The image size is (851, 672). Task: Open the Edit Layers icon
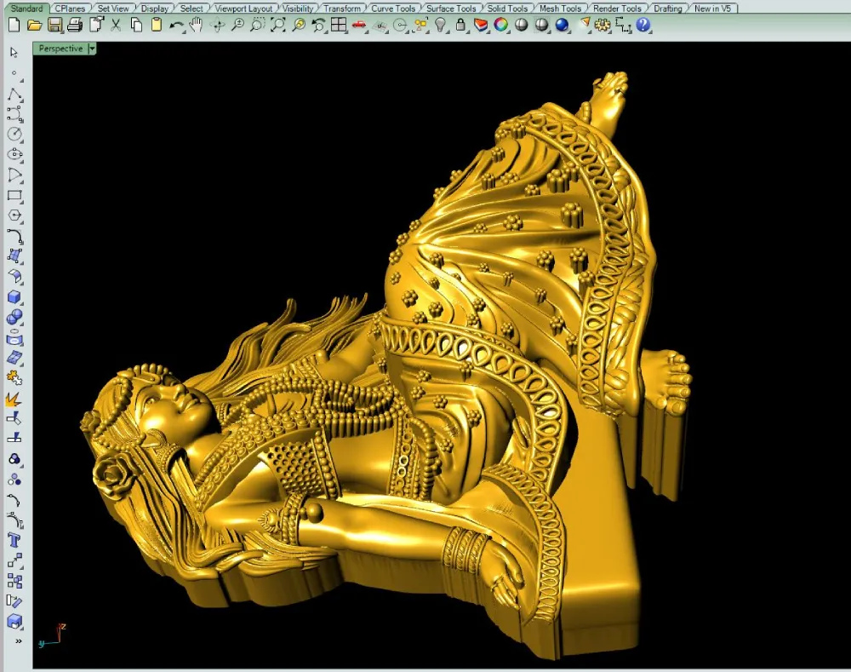[x=481, y=25]
